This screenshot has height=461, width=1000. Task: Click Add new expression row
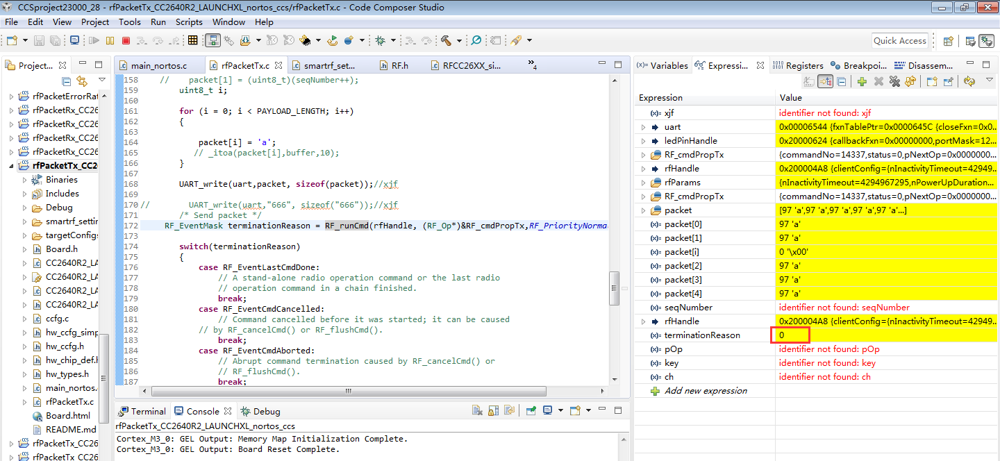pos(706,391)
